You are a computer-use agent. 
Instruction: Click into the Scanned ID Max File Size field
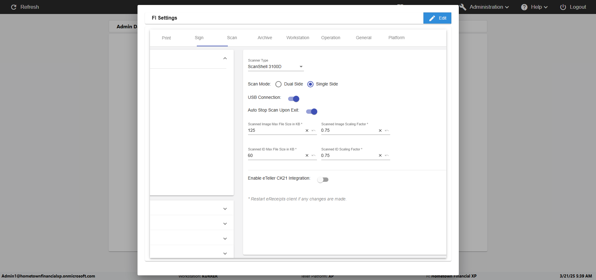tap(275, 155)
